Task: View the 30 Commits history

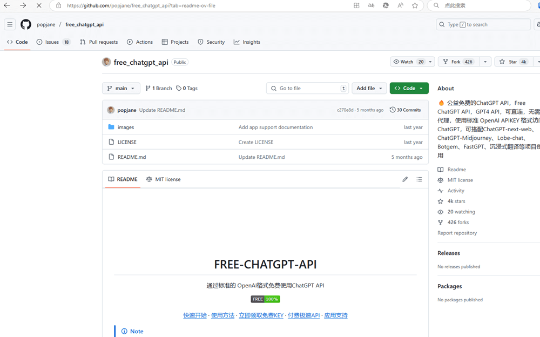Action: 405,110
